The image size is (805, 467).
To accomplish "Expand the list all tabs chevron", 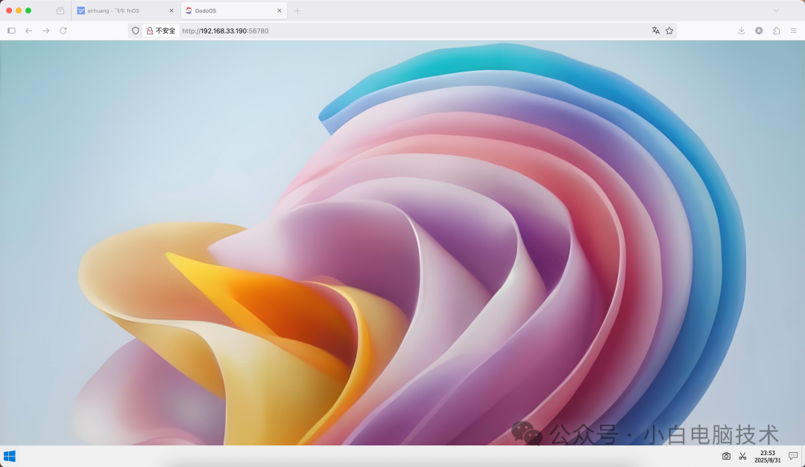I will pyautogui.click(x=776, y=10).
